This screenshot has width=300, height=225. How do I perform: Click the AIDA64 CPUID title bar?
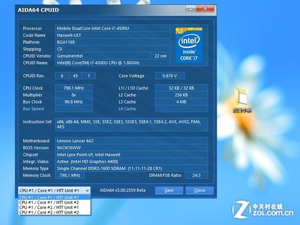(100, 10)
